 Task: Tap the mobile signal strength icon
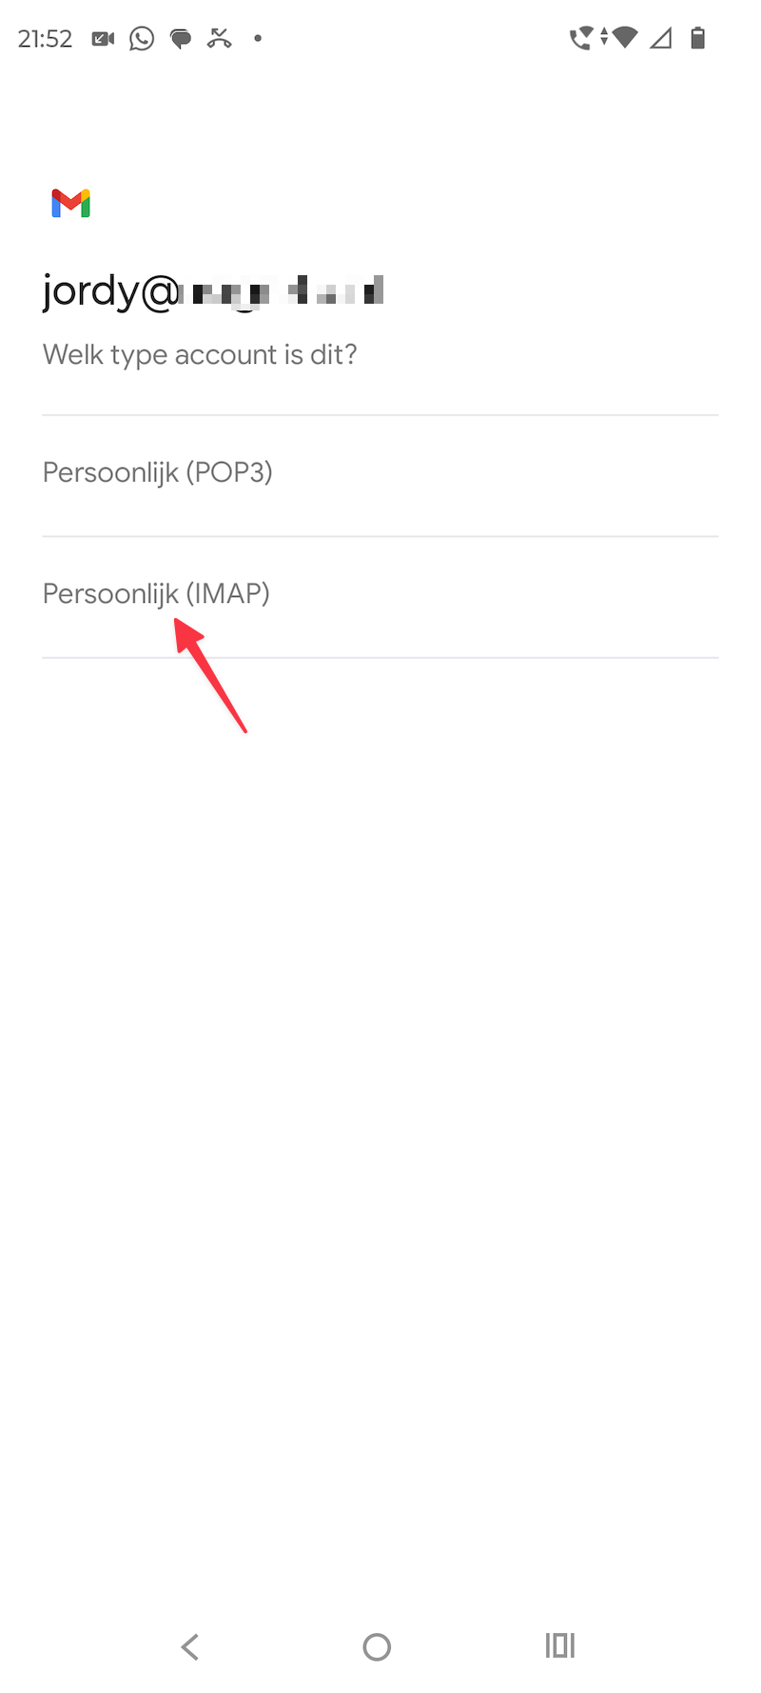(x=661, y=38)
